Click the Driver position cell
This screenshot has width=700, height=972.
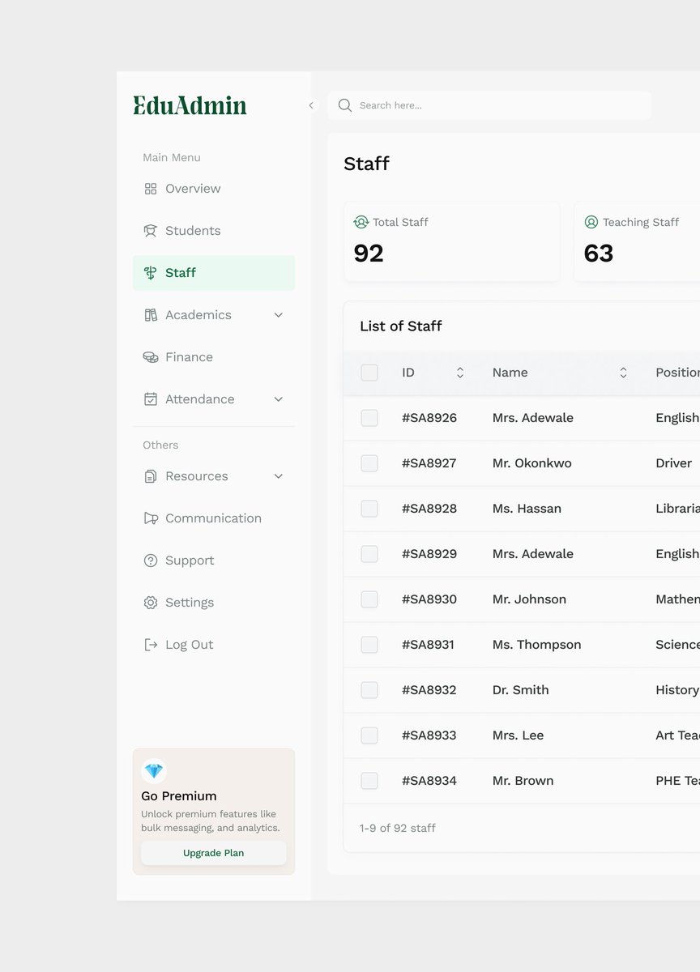pos(674,463)
